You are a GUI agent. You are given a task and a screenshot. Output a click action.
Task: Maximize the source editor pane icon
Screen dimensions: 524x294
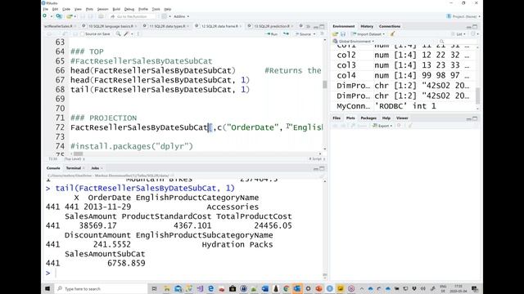pyautogui.click(x=322, y=26)
